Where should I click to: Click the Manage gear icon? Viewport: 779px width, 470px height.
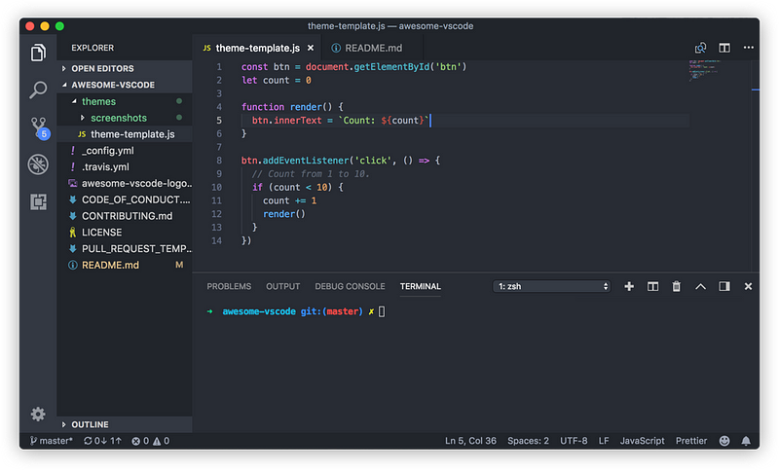[38, 414]
